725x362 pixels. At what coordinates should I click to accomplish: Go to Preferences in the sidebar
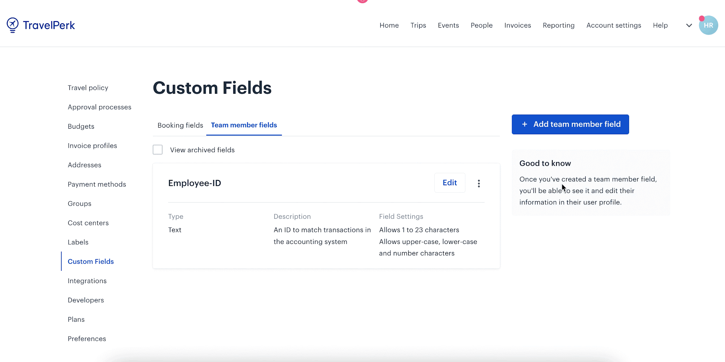87,339
